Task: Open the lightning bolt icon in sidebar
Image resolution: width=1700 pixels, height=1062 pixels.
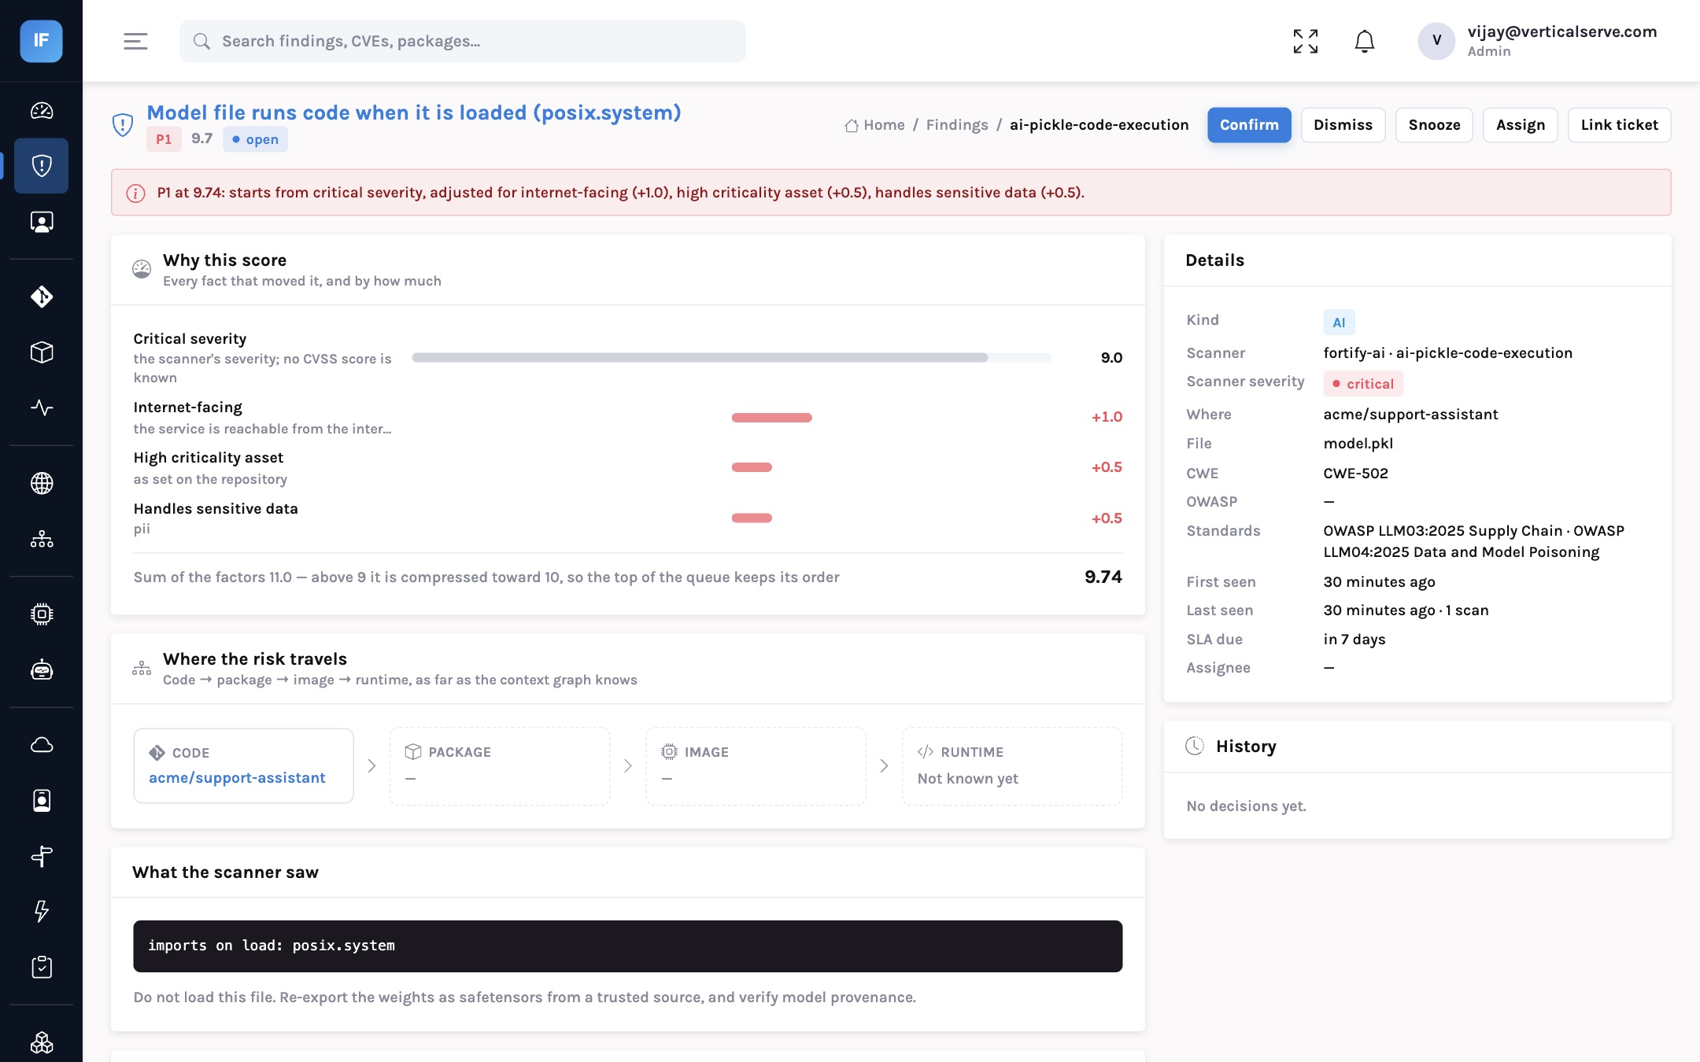Action: point(41,911)
